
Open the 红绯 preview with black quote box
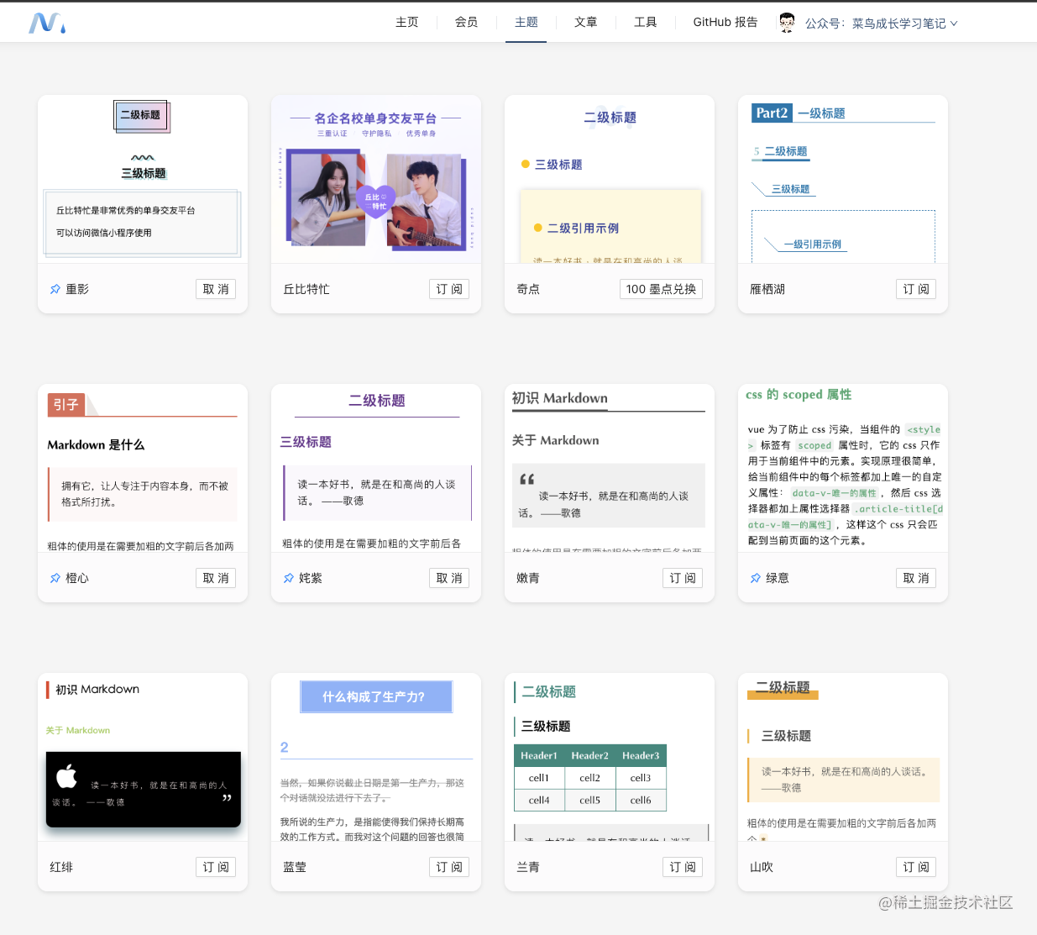click(143, 757)
